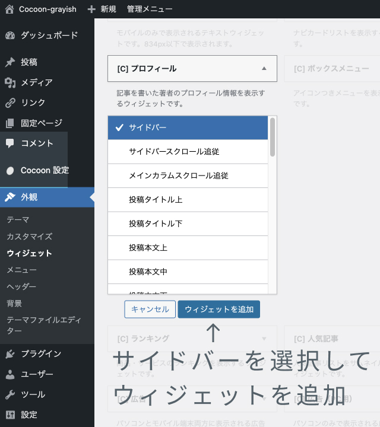Click the [C] プロフィール widget title
This screenshot has height=427, width=380.
point(147,69)
